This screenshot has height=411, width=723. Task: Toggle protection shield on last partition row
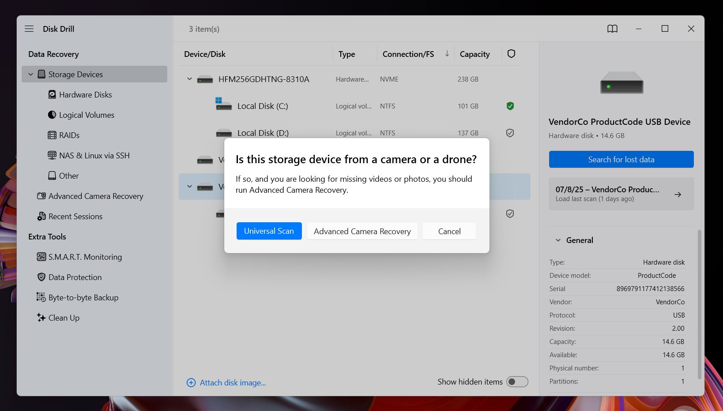(510, 213)
